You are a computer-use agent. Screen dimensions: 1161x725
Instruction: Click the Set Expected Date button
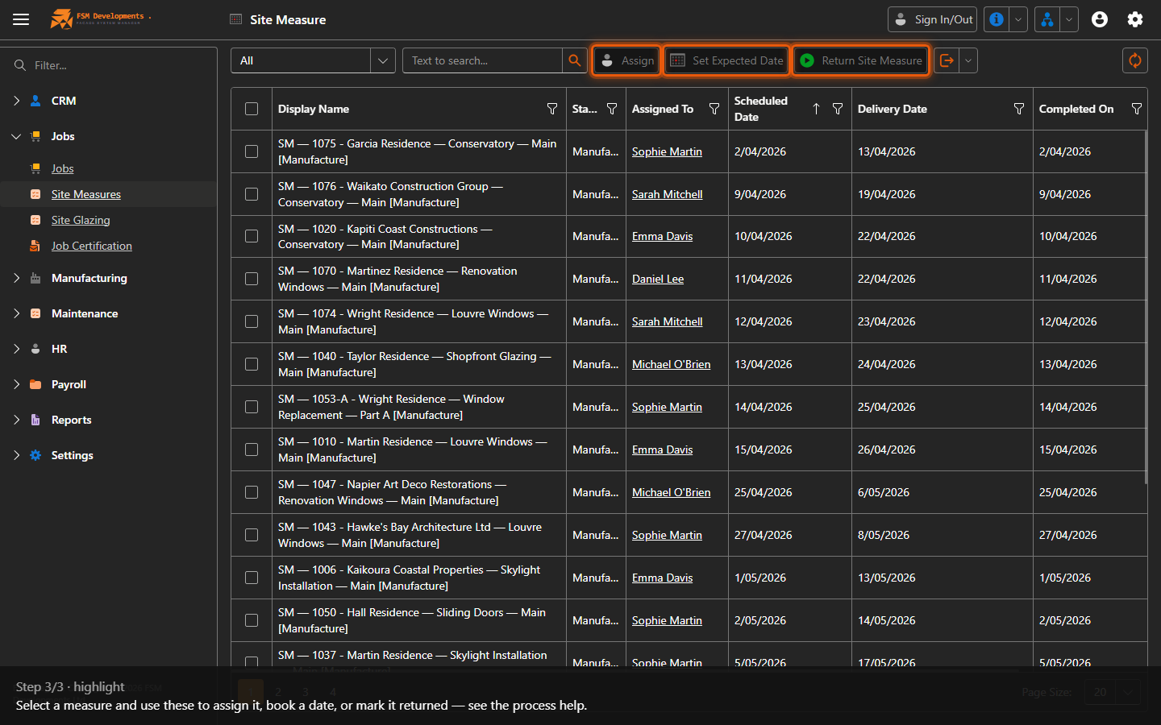[x=726, y=60]
